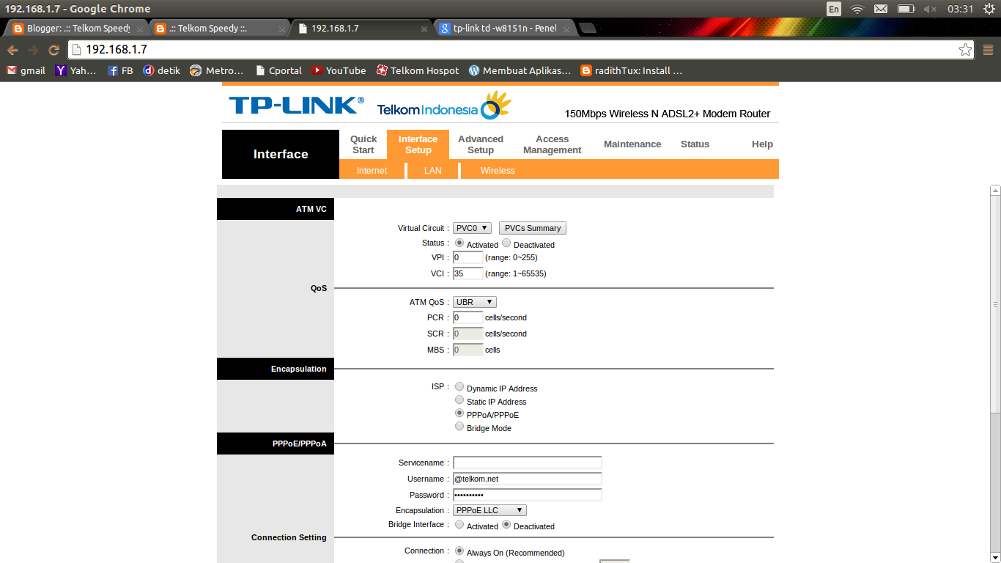Open Status tab in router menu
This screenshot has height=563, width=1001.
click(695, 144)
